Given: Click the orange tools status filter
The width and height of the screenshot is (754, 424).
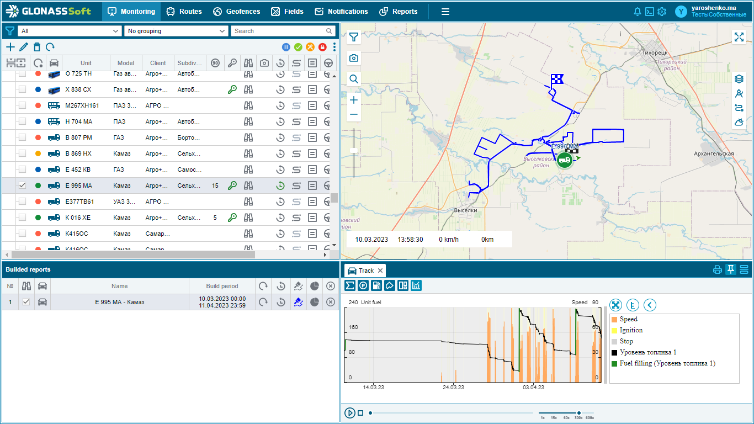Looking at the screenshot, I should click(310, 47).
